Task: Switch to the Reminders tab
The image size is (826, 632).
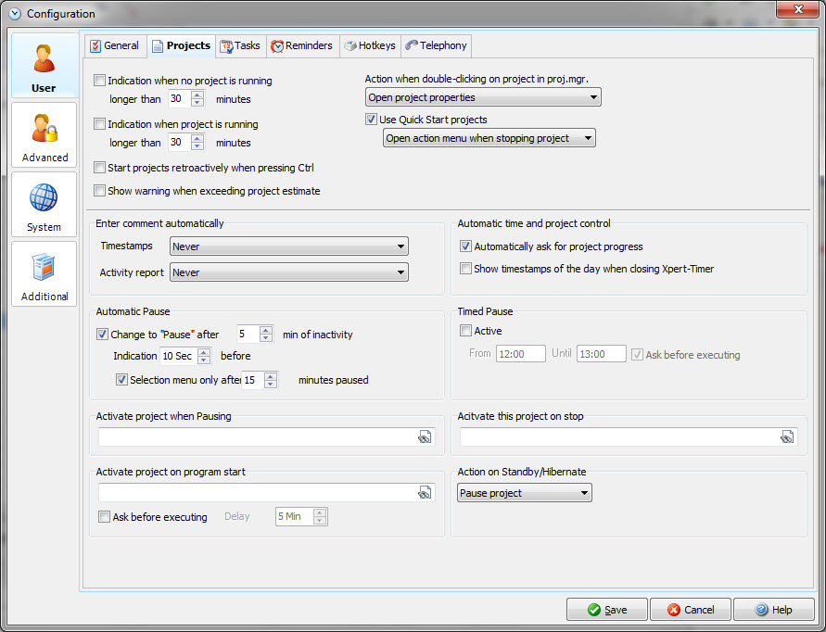Action: 302,45
